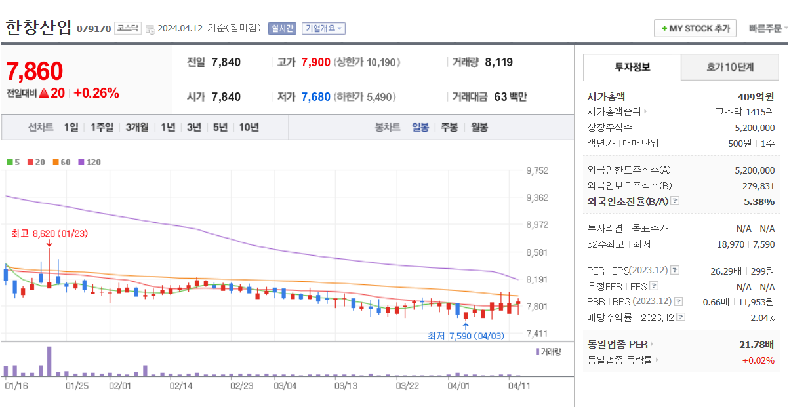Click the 04/11 date on chart axis
The height and width of the screenshot is (407, 789).
point(519,385)
